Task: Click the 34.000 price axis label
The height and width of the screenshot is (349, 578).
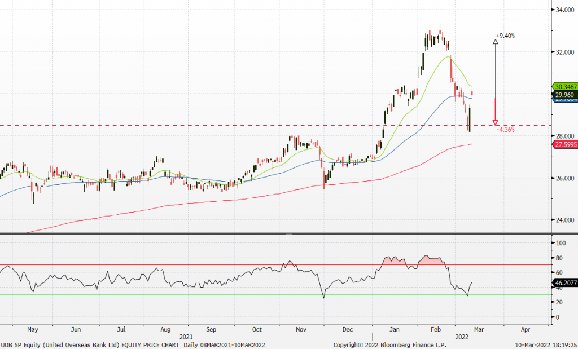Action: [x=564, y=10]
